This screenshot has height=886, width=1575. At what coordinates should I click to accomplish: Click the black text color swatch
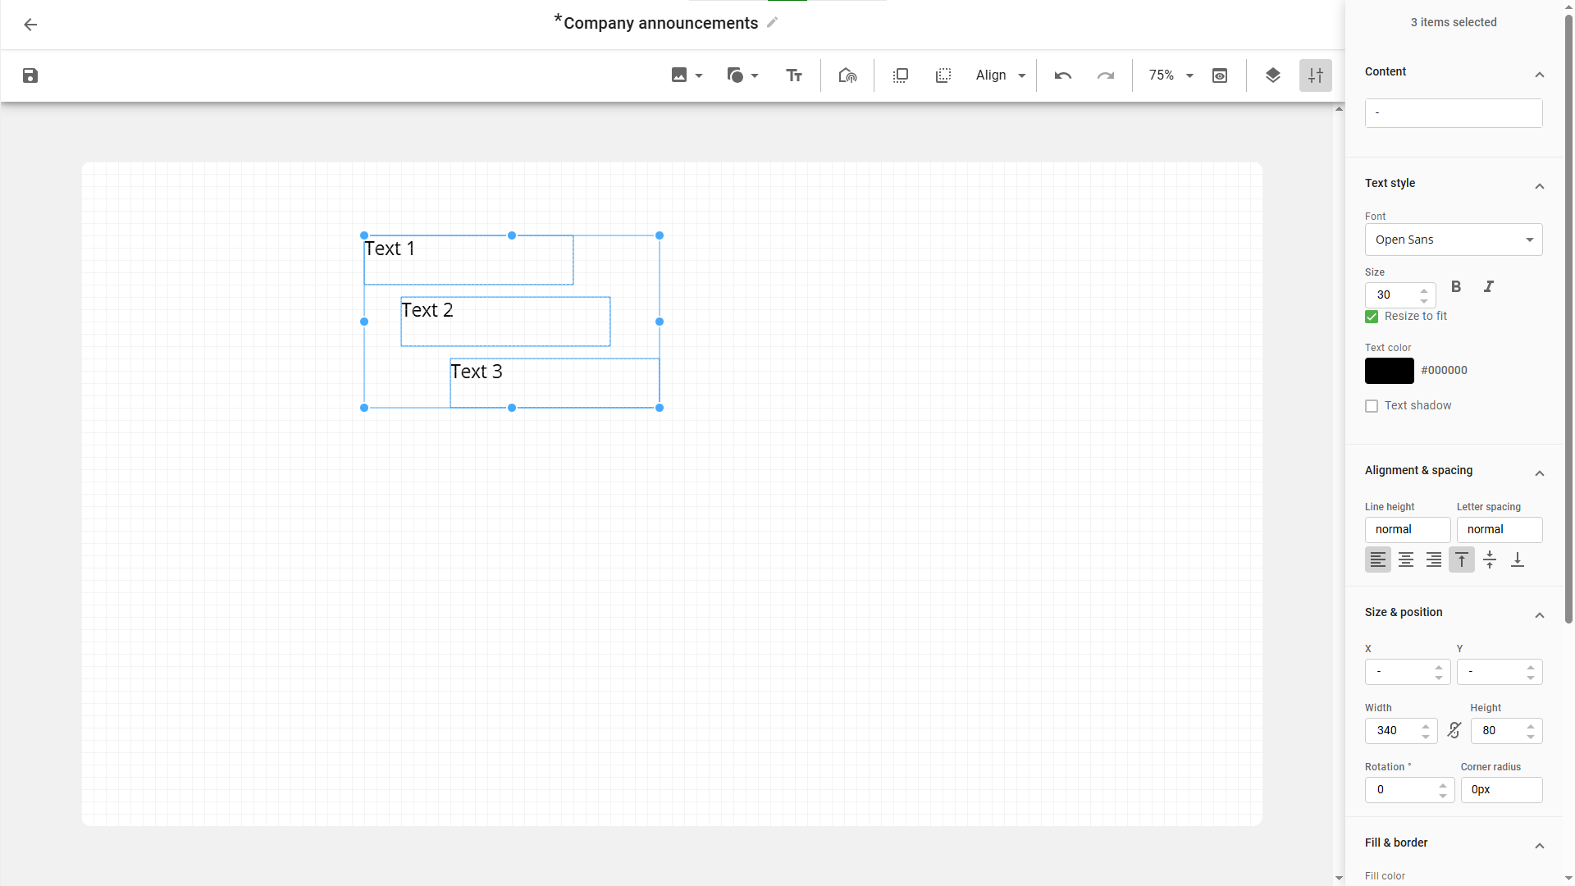[1390, 371]
